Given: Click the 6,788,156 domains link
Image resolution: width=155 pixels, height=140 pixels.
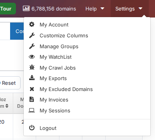Looking at the screenshot, I should click(x=49, y=9).
